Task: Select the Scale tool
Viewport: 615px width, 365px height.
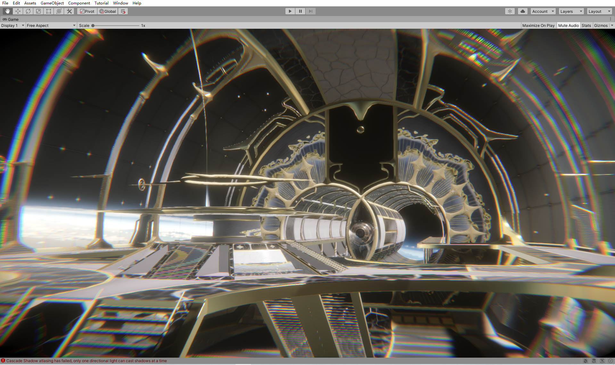Action: click(38, 11)
